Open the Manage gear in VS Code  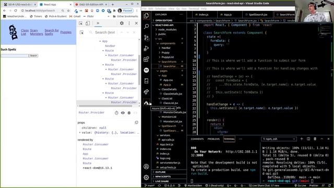(146, 177)
